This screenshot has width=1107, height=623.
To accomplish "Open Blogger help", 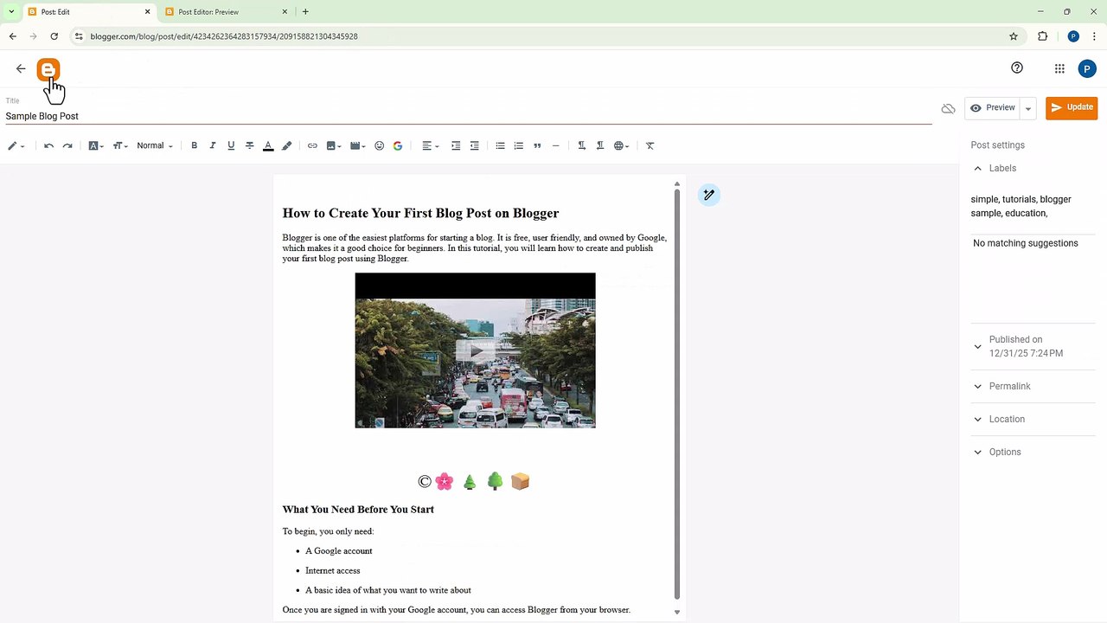I will (1017, 68).
